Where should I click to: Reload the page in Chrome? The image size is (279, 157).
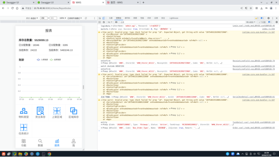coord(13,8)
